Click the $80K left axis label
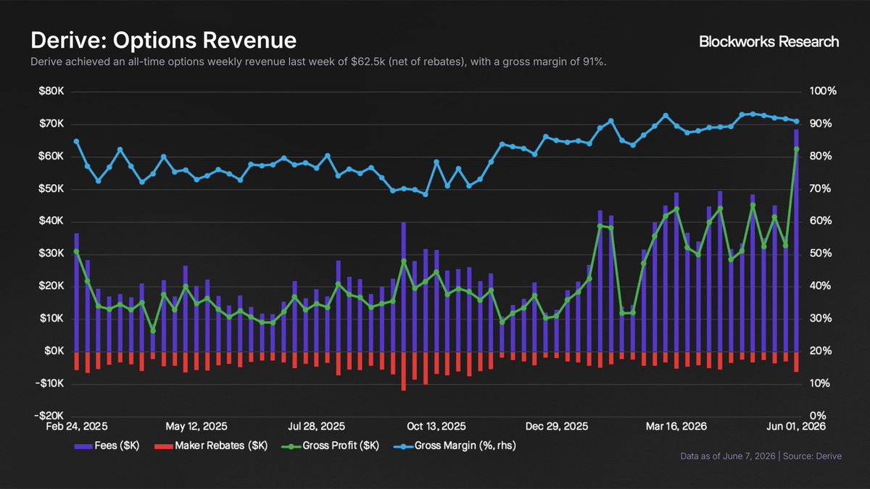Screen dimensions: 870x489 [x=53, y=91]
